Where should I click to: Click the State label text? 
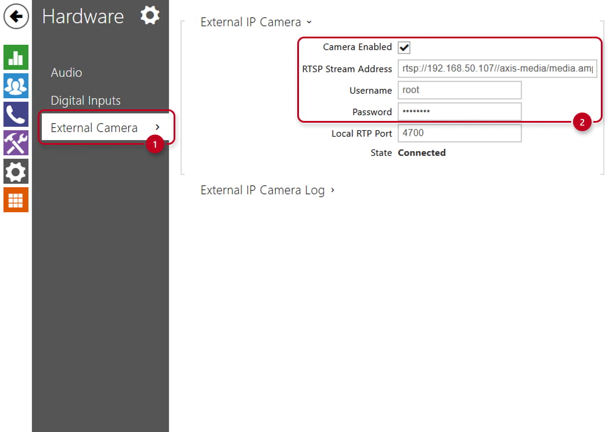[x=381, y=153]
